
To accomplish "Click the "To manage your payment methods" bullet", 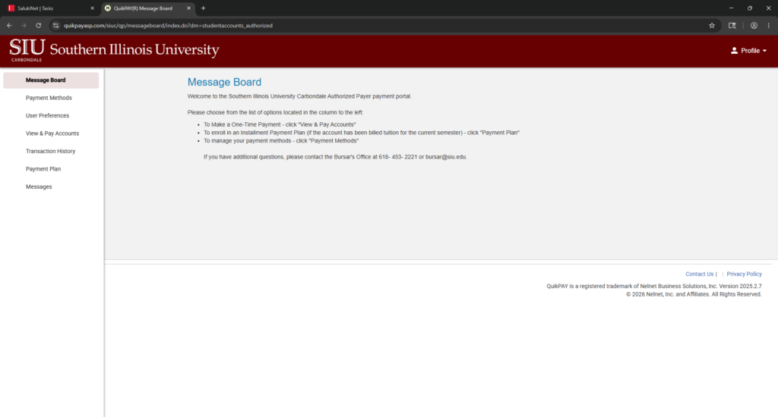I will (281, 141).
